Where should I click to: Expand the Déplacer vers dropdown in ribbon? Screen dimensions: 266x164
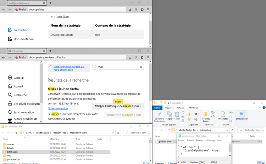point(191,114)
